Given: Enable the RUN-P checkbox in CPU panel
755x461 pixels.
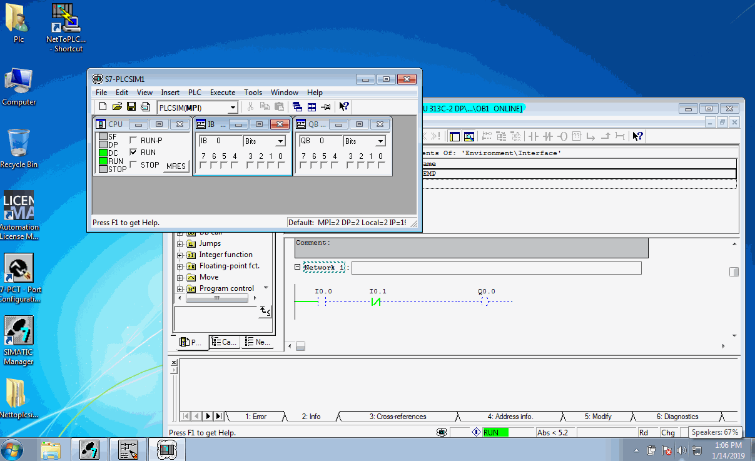Looking at the screenshot, I should coord(133,141).
